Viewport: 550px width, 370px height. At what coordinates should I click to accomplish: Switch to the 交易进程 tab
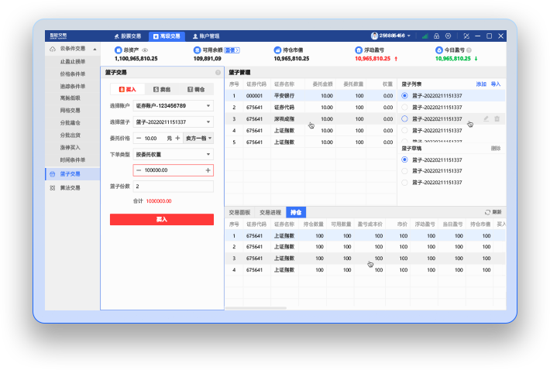pyautogui.click(x=270, y=211)
